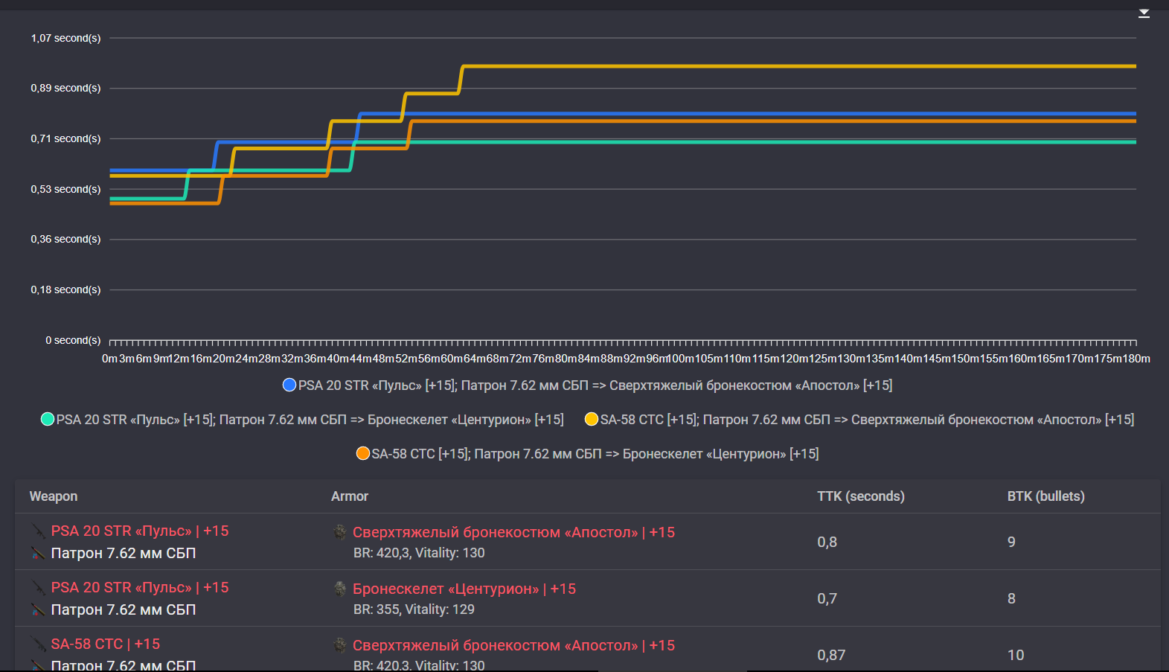This screenshot has width=1169, height=672.
Task: Click the SA-58 СТС +15 weapon link
Action: [106, 644]
